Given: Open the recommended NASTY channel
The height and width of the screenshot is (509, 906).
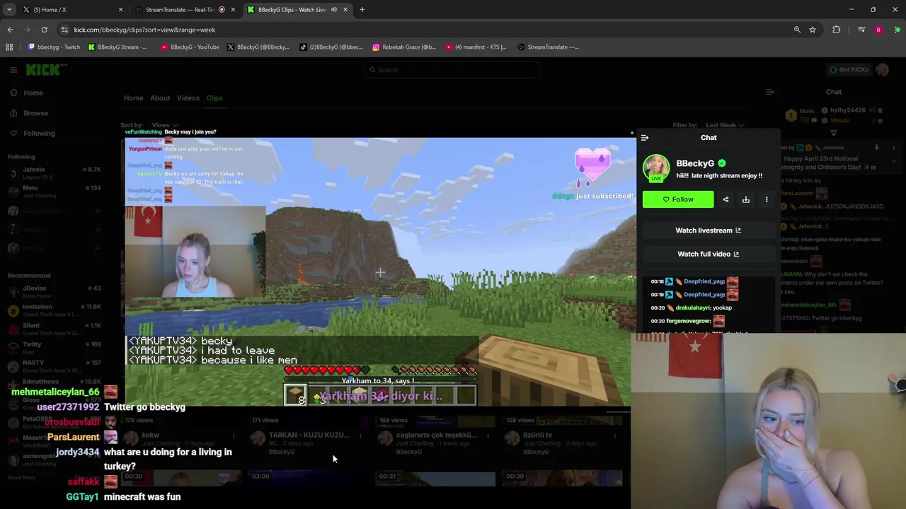Looking at the screenshot, I should pos(55,366).
